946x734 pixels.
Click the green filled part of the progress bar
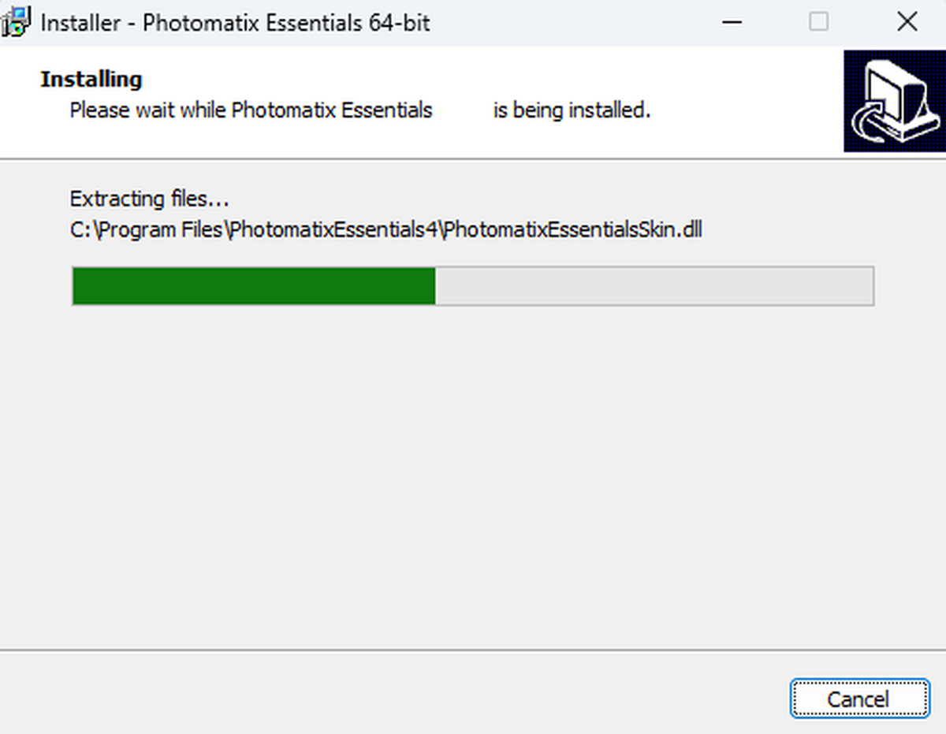253,285
